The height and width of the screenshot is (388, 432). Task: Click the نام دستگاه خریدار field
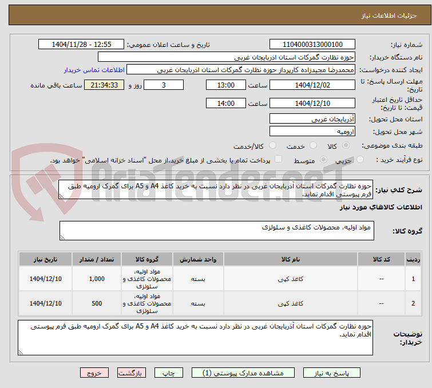pyautogui.click(x=227, y=57)
